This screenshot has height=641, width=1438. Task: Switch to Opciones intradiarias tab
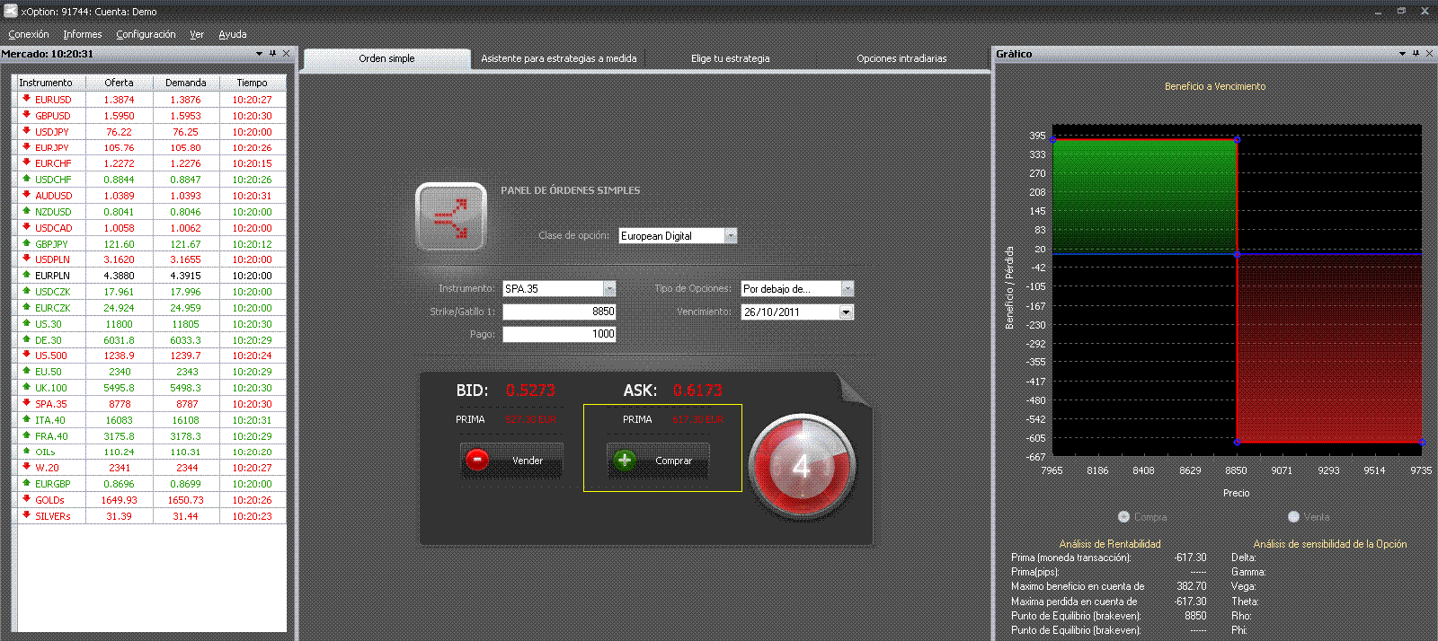tap(901, 58)
